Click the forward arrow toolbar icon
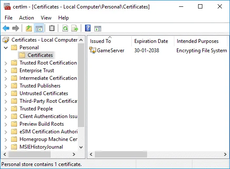The width and height of the screenshot is (230, 169). click(x=16, y=28)
